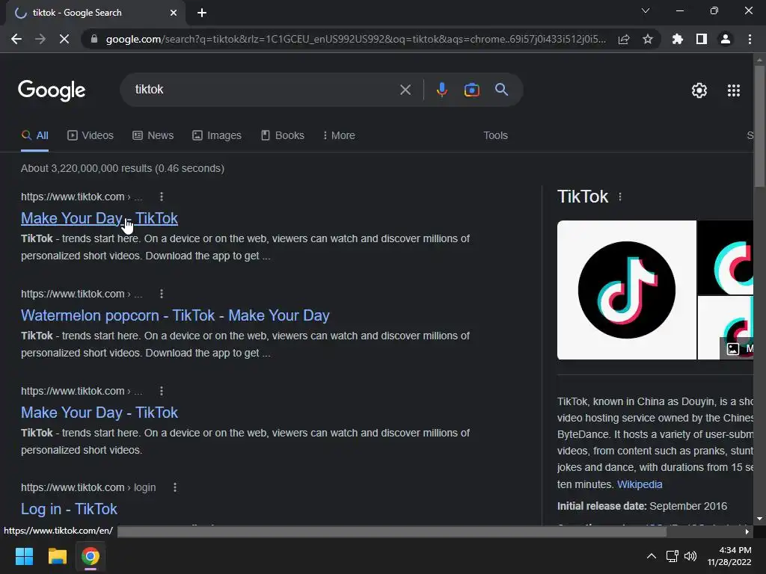This screenshot has height=574, width=766.
Task: Click the browser forward arrow
Action: click(40, 39)
